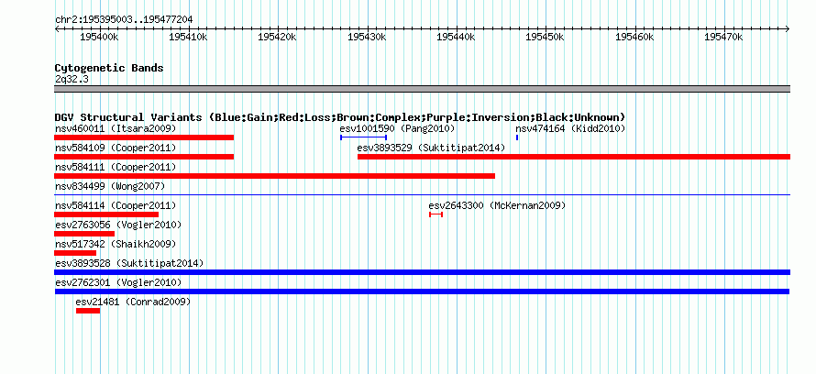816x374 pixels.
Task: Select the nsv584109 (Cooper2011) label
Action: (x=116, y=148)
